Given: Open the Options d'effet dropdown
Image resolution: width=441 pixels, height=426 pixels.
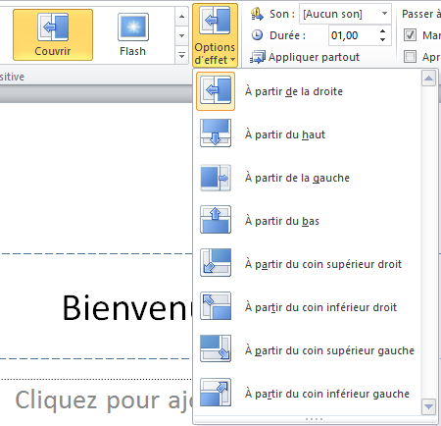Looking at the screenshot, I should [215, 35].
